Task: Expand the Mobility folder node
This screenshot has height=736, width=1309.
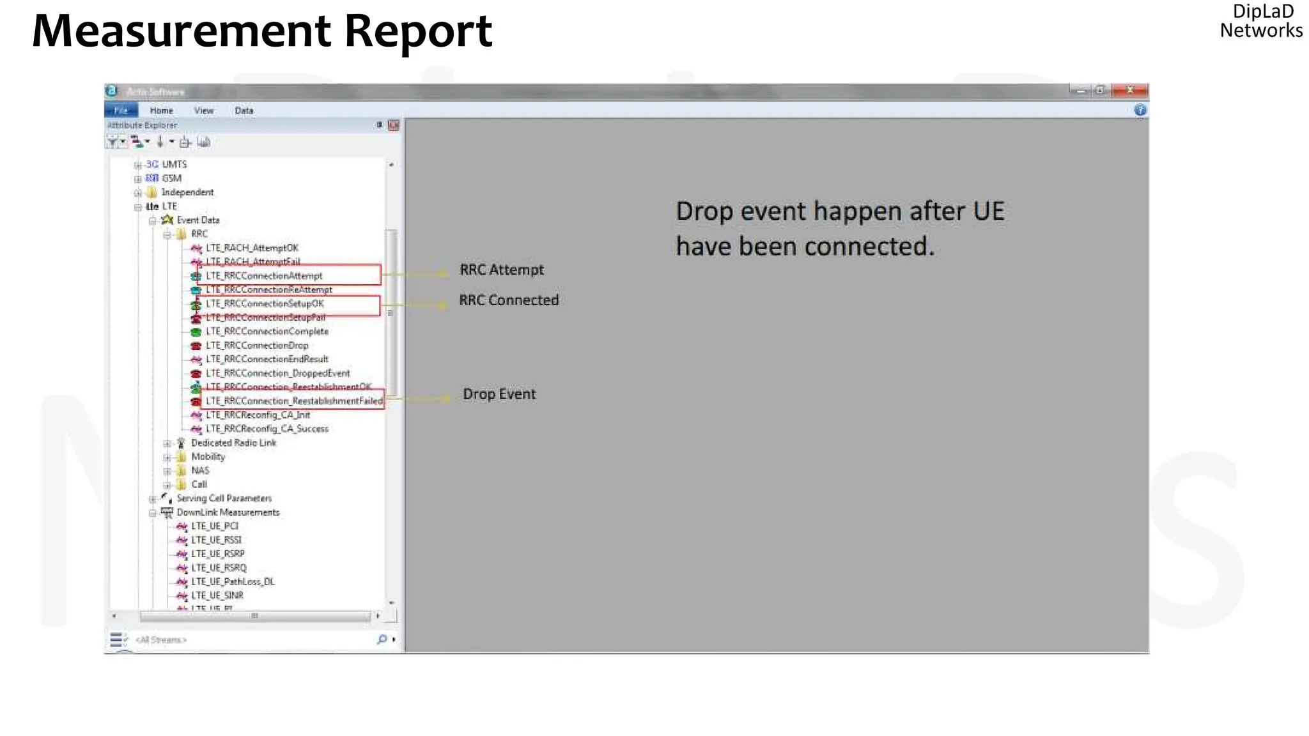Action: 167,457
